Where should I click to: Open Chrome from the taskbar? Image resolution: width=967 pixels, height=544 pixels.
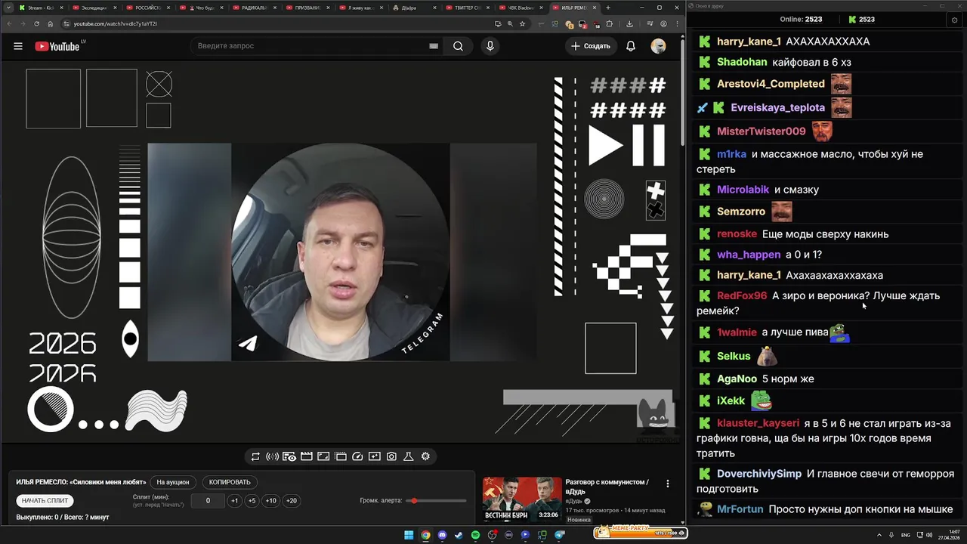(x=425, y=535)
